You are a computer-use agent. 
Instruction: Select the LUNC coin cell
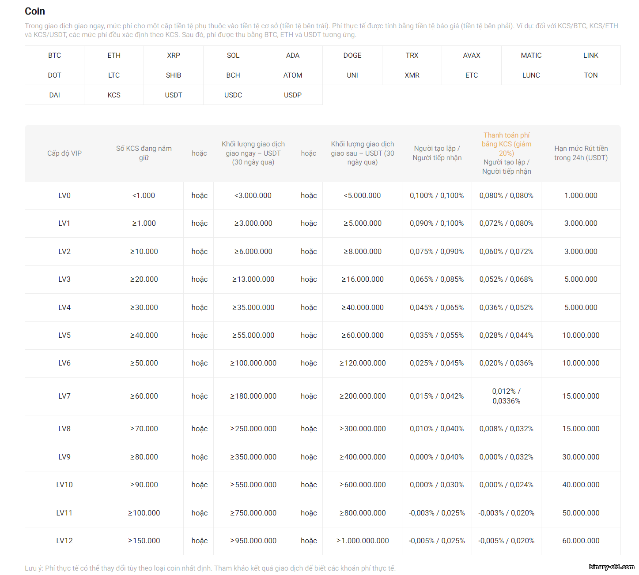click(531, 75)
